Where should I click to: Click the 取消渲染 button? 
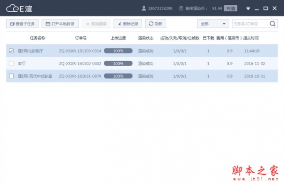[96, 24]
